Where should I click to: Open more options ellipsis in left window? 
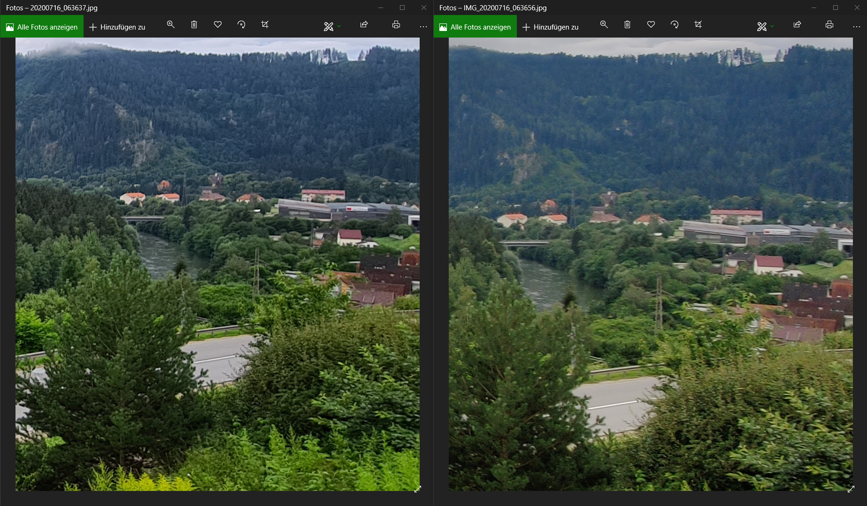click(x=423, y=27)
